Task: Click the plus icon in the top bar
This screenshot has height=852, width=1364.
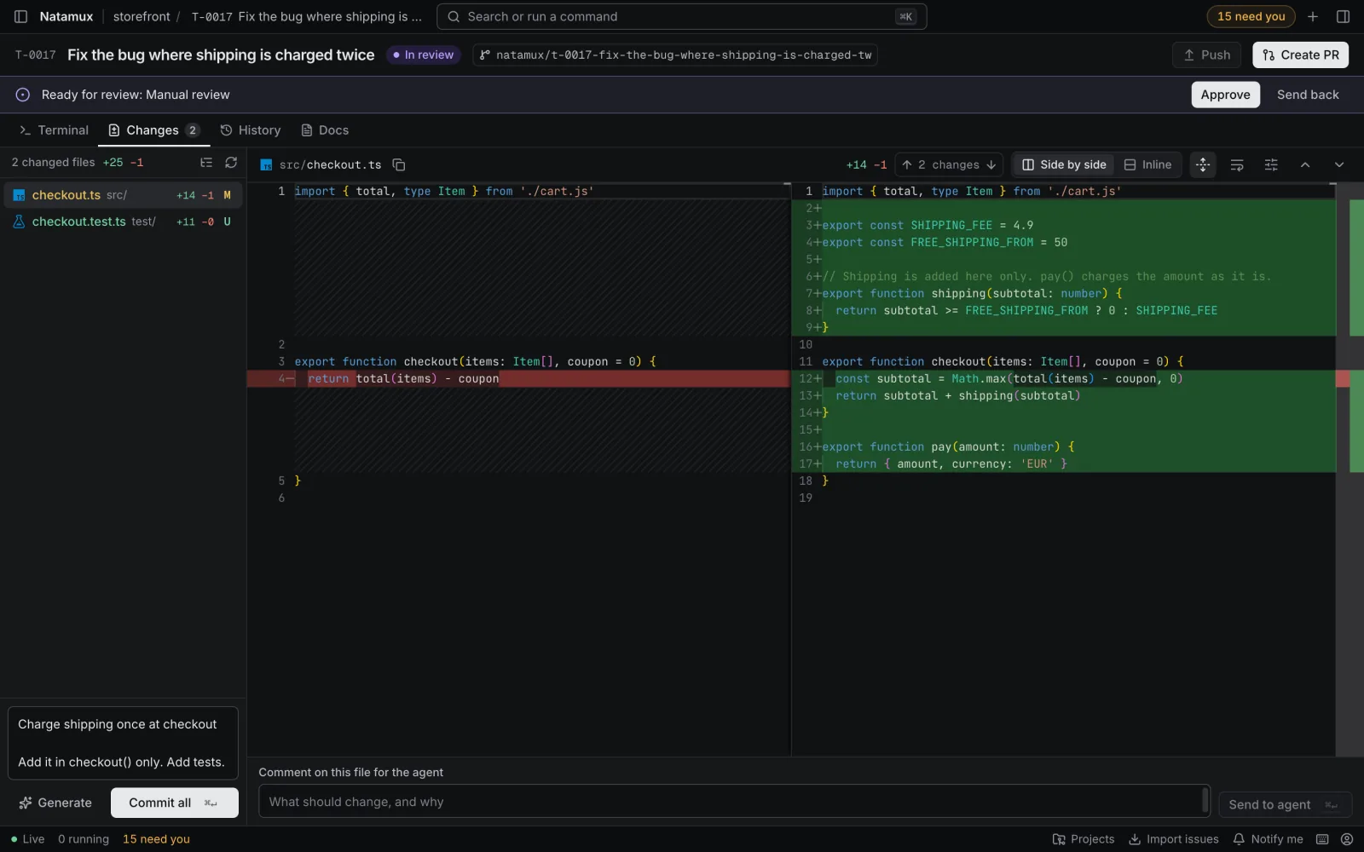Action: [1313, 16]
